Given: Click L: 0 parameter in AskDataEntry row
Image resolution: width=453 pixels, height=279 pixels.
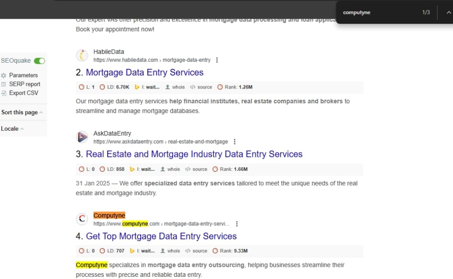Looking at the screenshot, I should pos(87,169).
